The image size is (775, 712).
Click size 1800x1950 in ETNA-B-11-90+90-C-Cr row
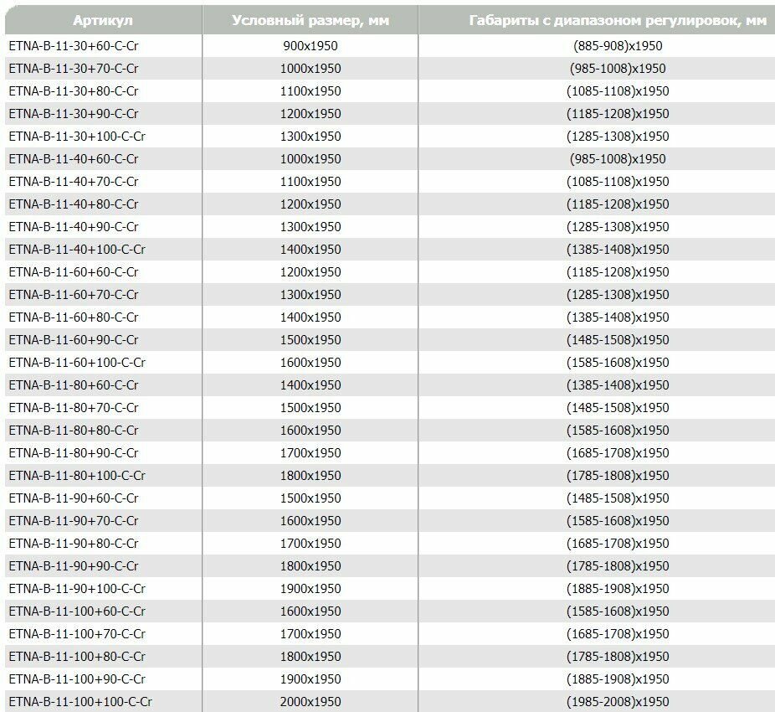point(311,566)
